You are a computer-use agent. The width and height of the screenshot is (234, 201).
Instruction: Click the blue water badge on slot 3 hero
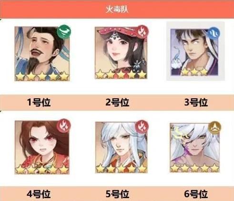click(x=214, y=33)
